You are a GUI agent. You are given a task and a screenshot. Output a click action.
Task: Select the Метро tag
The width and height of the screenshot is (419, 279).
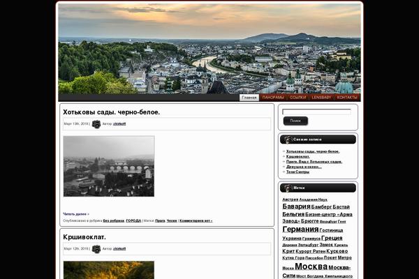pos(345,257)
